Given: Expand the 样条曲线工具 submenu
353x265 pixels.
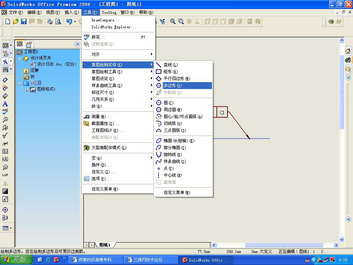Looking at the screenshot, I should 119,86.
